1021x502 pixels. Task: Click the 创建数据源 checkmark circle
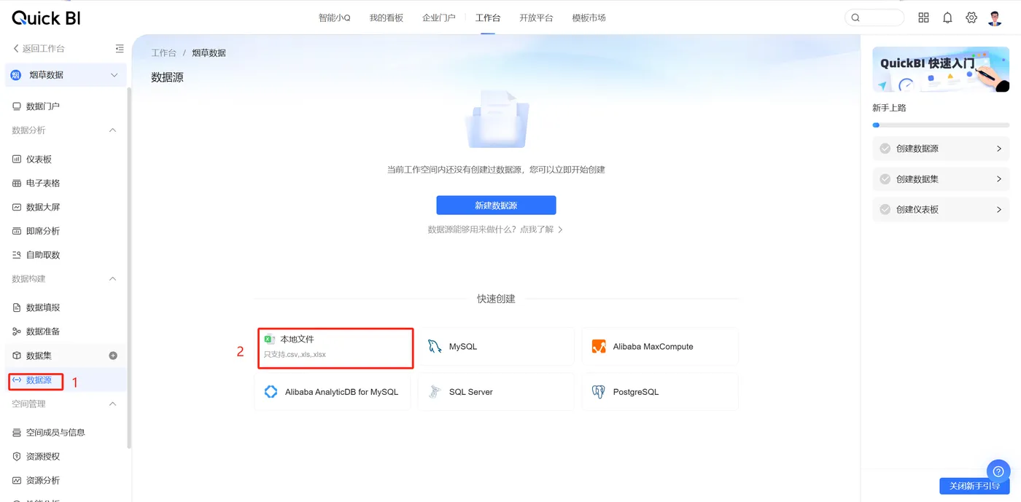pyautogui.click(x=885, y=149)
